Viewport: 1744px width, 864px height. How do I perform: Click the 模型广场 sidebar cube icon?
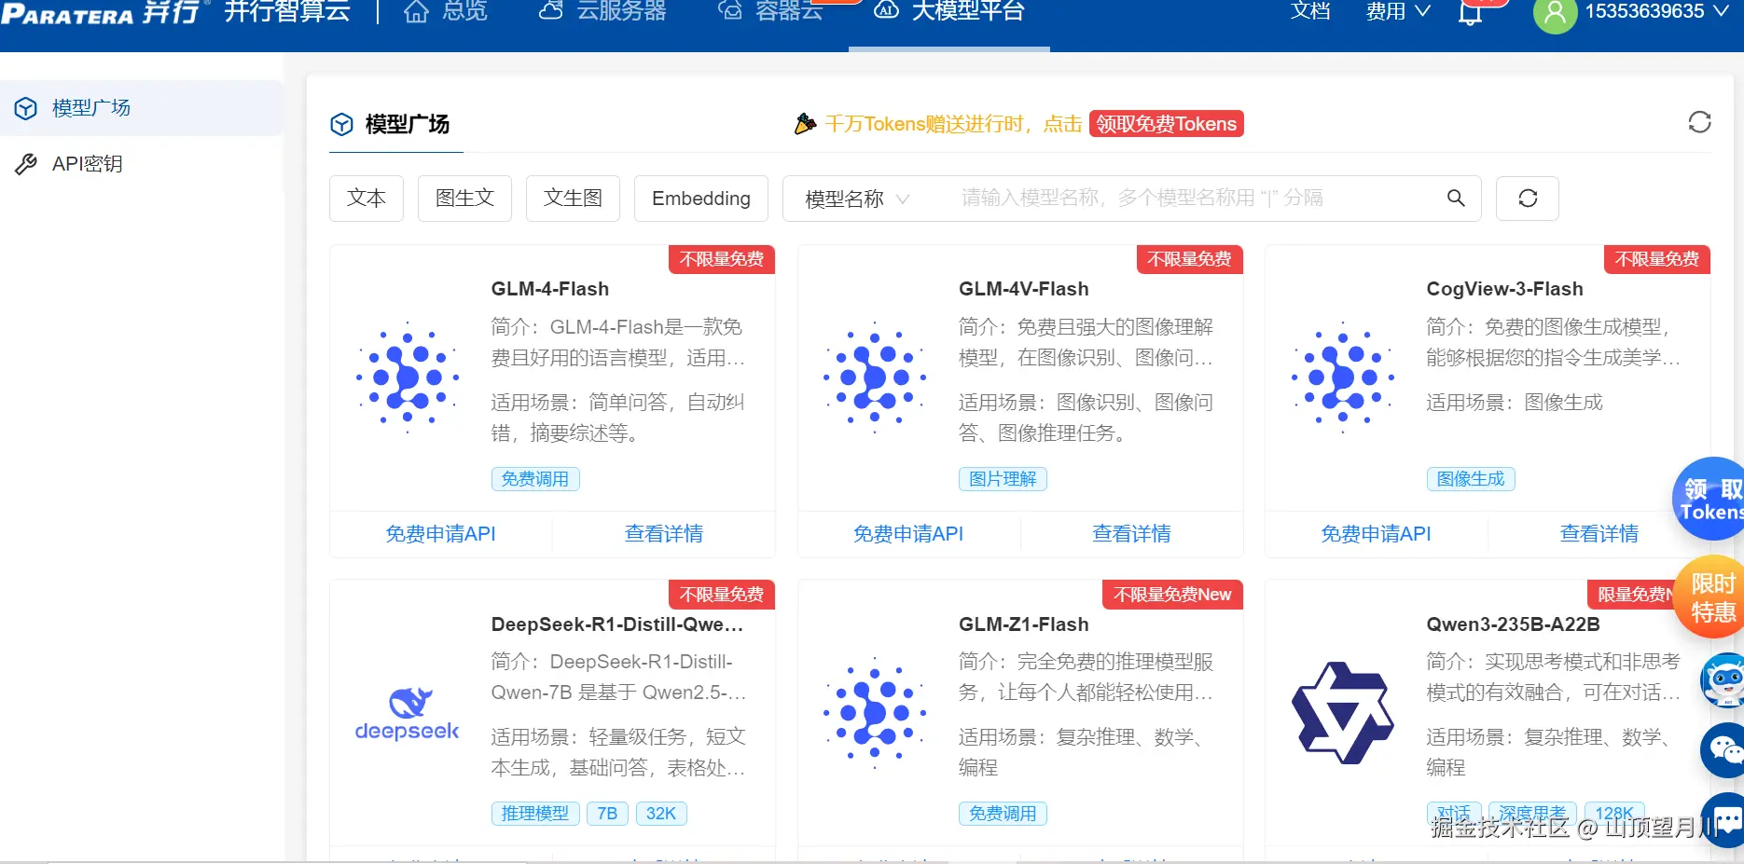(x=26, y=109)
